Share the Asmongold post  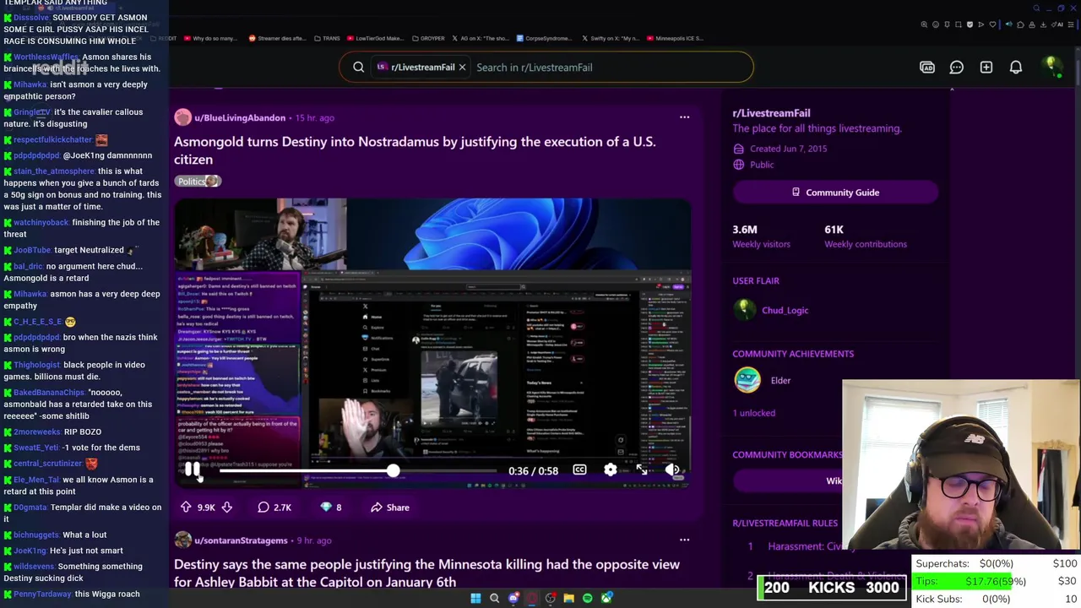tap(390, 508)
